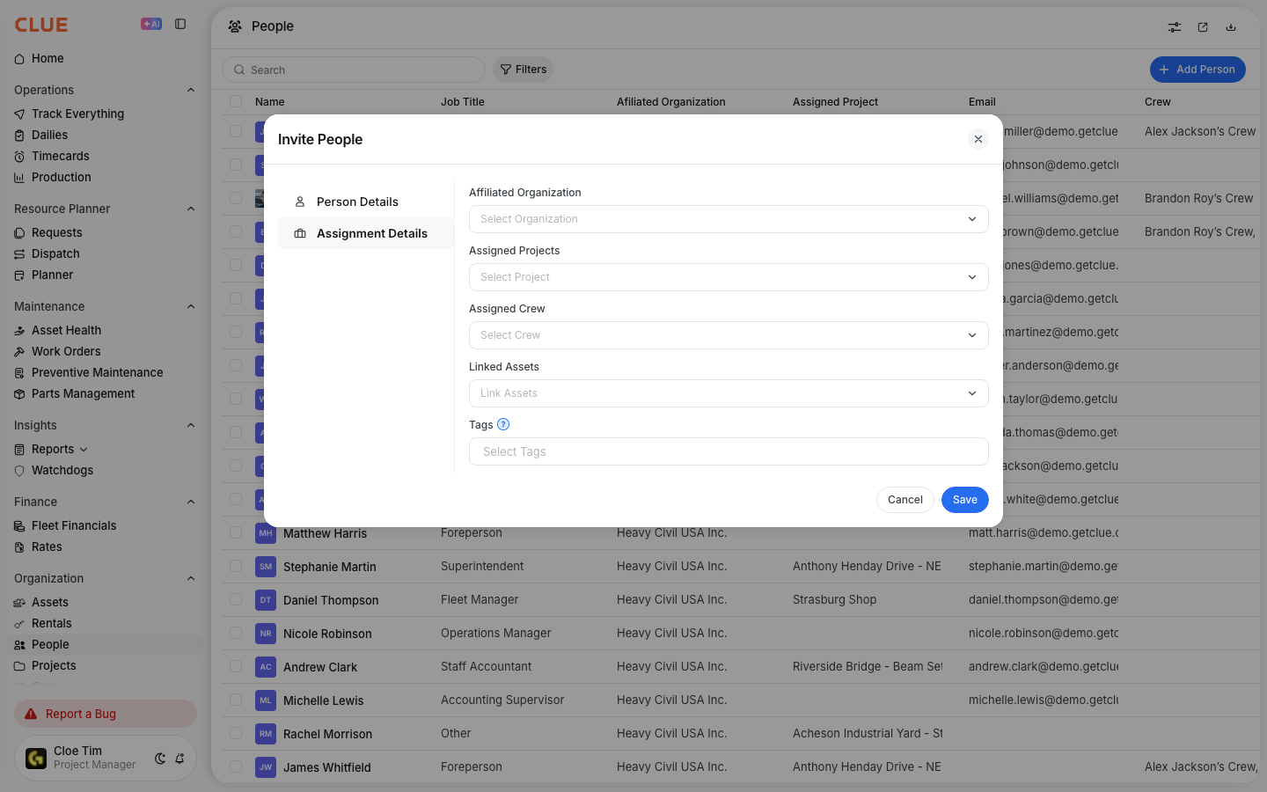
Task: Click the download export icon
Action: (1231, 27)
